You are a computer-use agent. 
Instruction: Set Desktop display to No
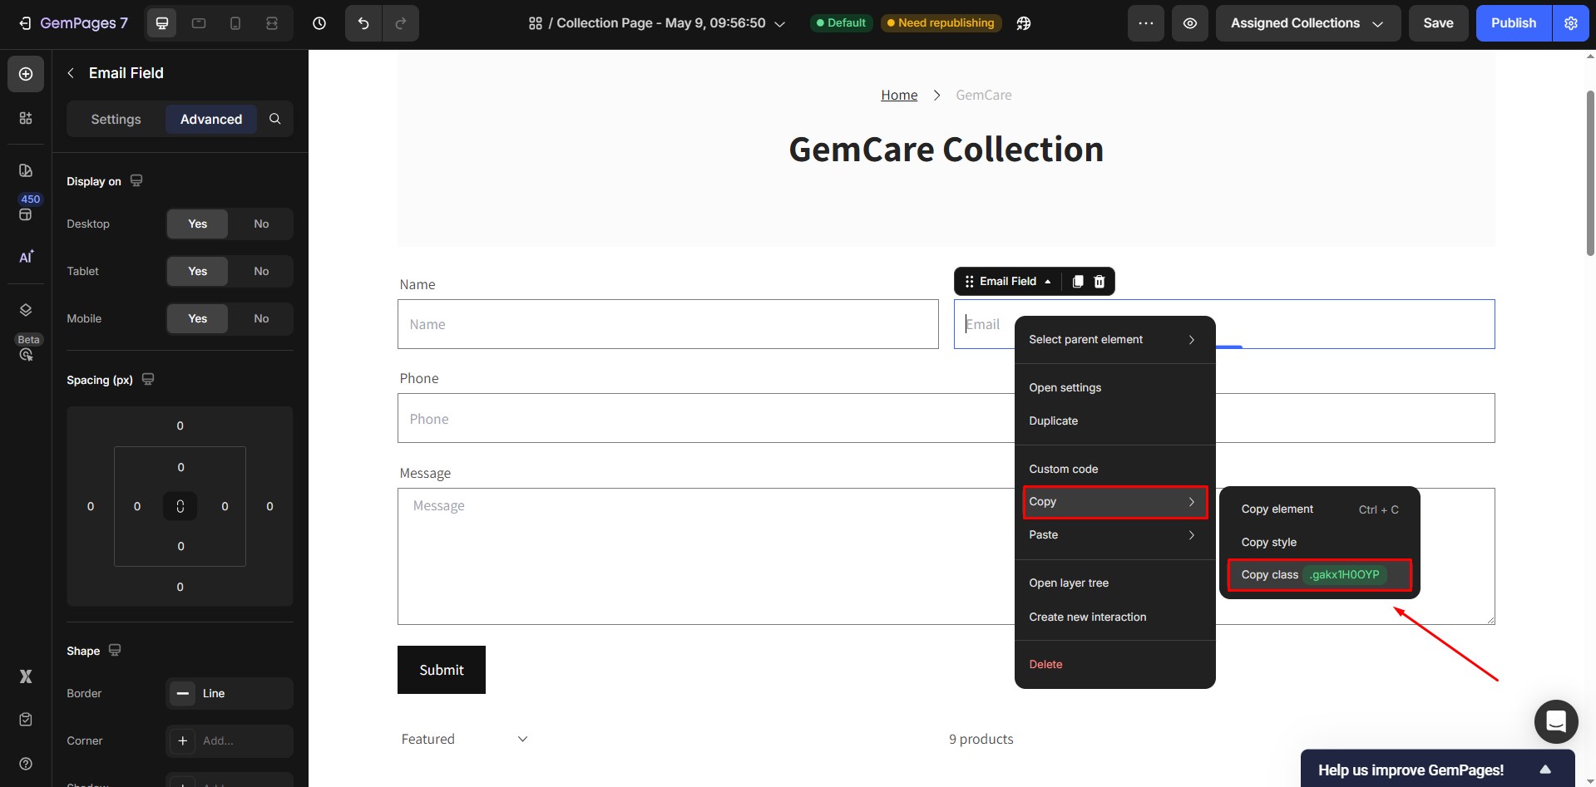tap(261, 224)
